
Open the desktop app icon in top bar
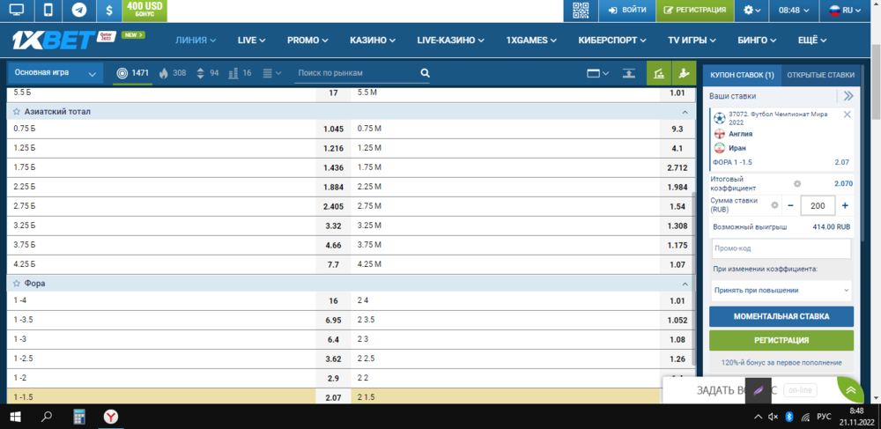[17, 10]
